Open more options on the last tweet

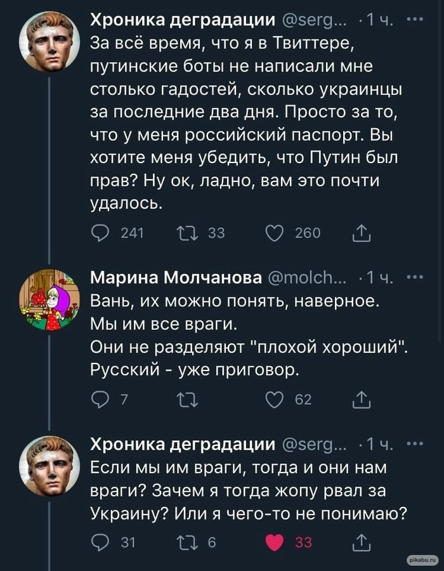click(x=415, y=443)
